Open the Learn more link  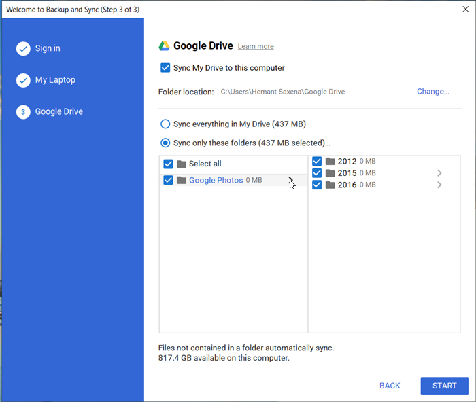tap(256, 47)
